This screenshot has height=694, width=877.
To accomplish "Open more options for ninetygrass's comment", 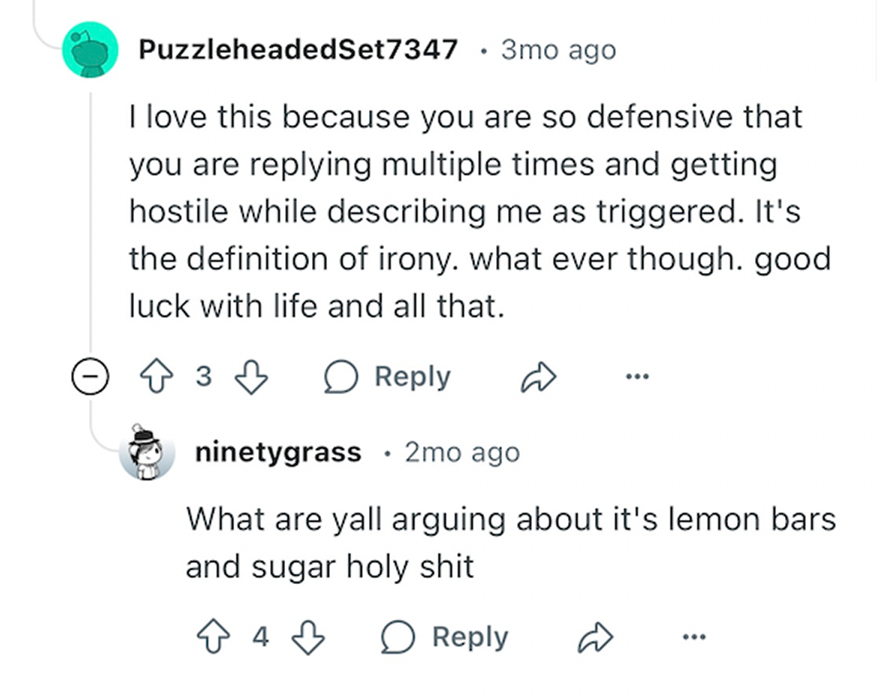I will point(694,637).
